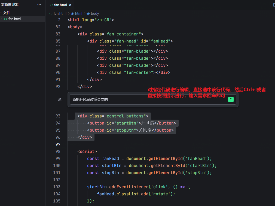Click the control-buttons div on line 93
This screenshot has width=275, height=206.
pyautogui.click(x=113, y=116)
